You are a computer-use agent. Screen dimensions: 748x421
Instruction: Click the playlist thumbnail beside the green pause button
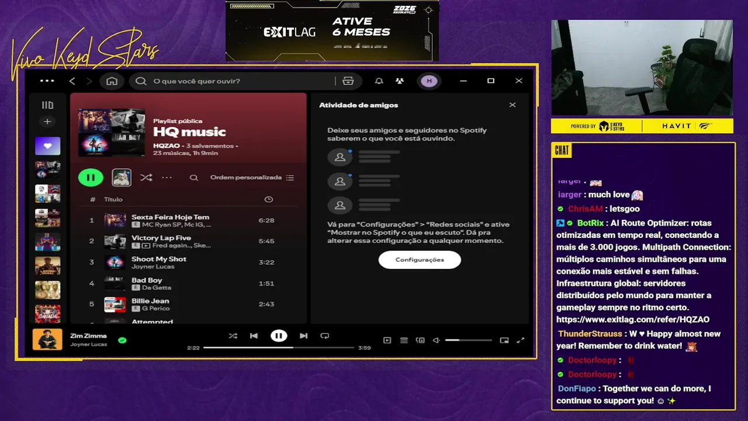[x=122, y=177]
